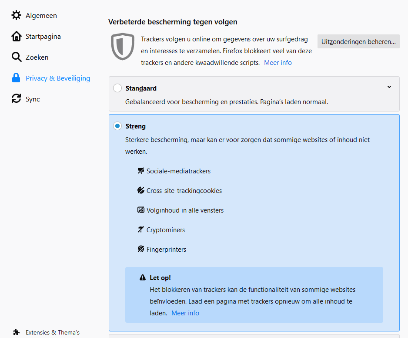
Task: Click the Algemeen gear icon
Action: coord(16,15)
